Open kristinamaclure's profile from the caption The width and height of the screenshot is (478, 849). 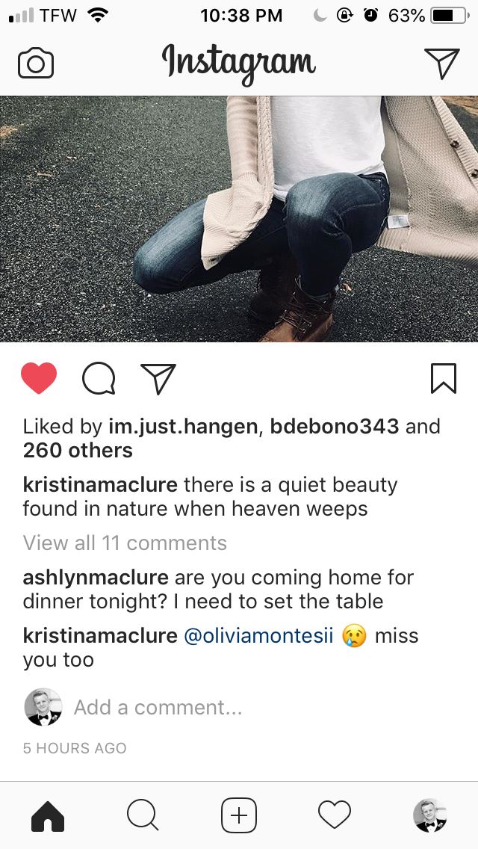tap(100, 484)
